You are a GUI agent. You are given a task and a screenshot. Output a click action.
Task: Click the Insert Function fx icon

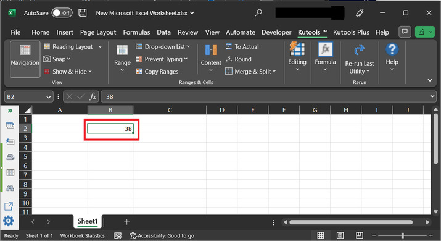pyautogui.click(x=93, y=96)
